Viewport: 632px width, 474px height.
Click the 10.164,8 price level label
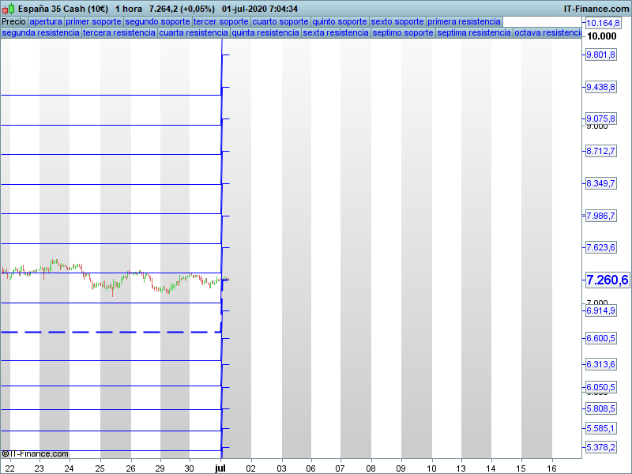[x=603, y=23]
